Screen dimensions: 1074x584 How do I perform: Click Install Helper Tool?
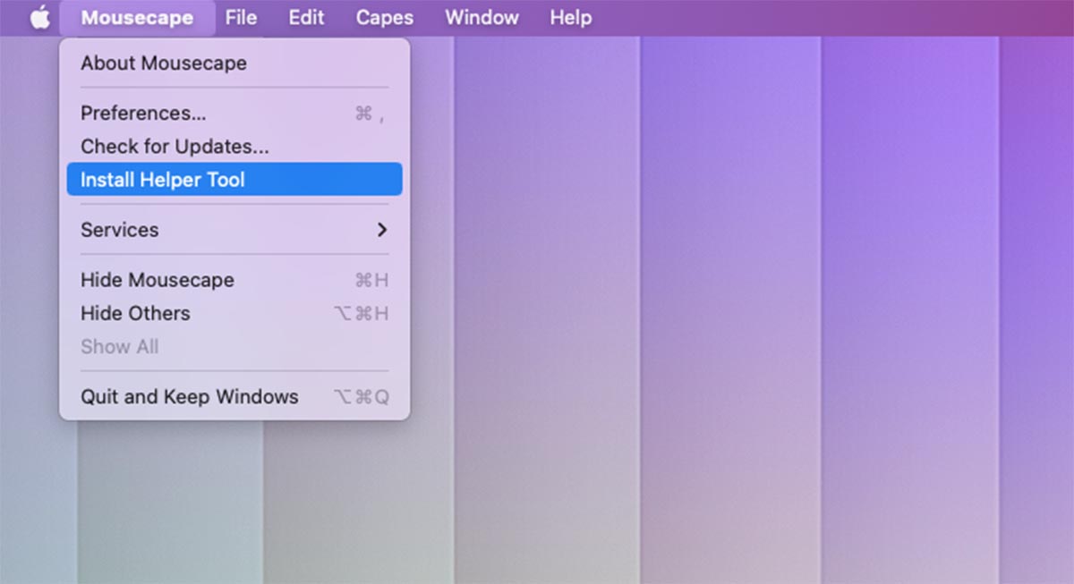point(234,179)
